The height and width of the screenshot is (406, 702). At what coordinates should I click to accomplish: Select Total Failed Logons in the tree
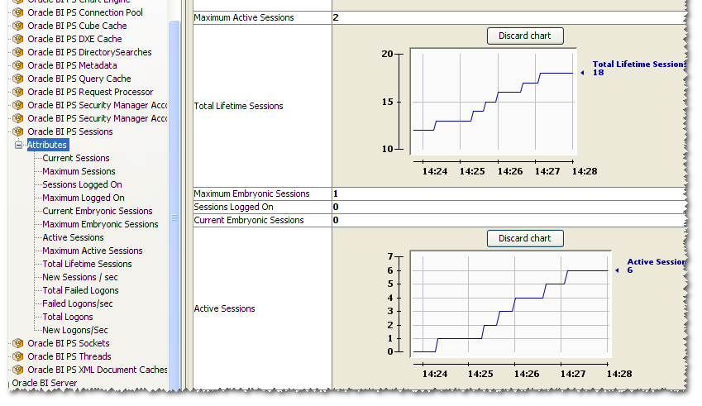80,290
